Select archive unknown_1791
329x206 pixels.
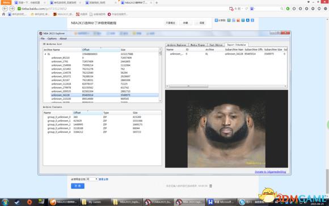[60, 61]
